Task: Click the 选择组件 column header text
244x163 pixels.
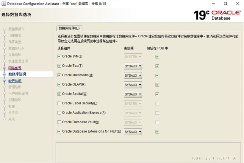Action: [x=64, y=48]
